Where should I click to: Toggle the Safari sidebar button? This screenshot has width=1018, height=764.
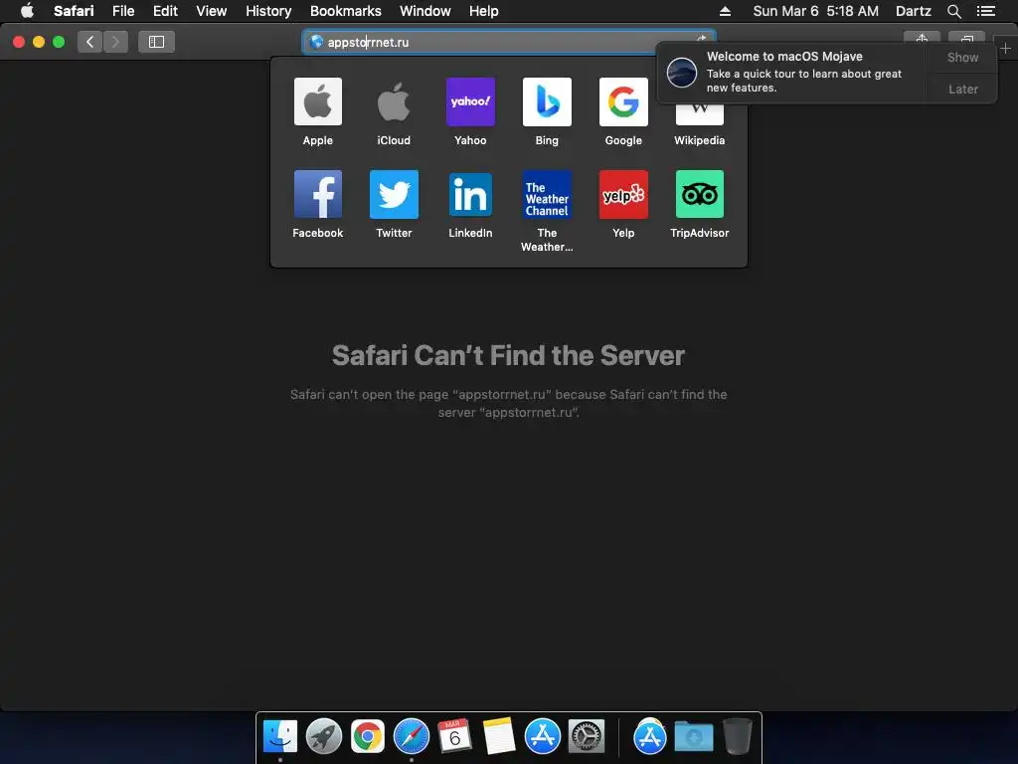pyautogui.click(x=156, y=42)
